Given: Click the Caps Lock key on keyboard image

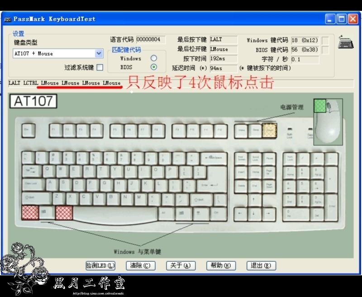Looking at the screenshot, I should pyautogui.click(x=33, y=185).
